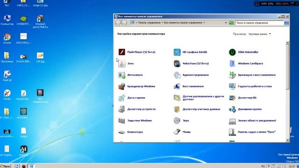Image resolution: width=299 pixels, height=168 pixels.
Task: Expand arrow before Панель управления breadcrumb
Action: click(136, 23)
